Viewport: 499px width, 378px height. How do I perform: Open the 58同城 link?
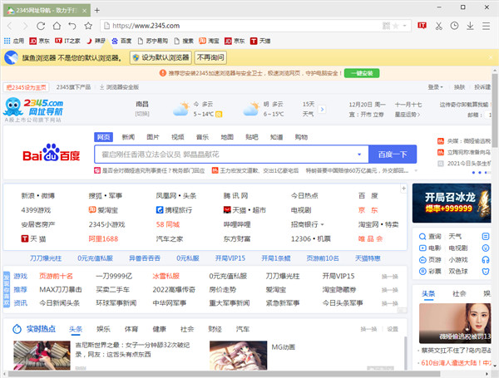point(168,224)
